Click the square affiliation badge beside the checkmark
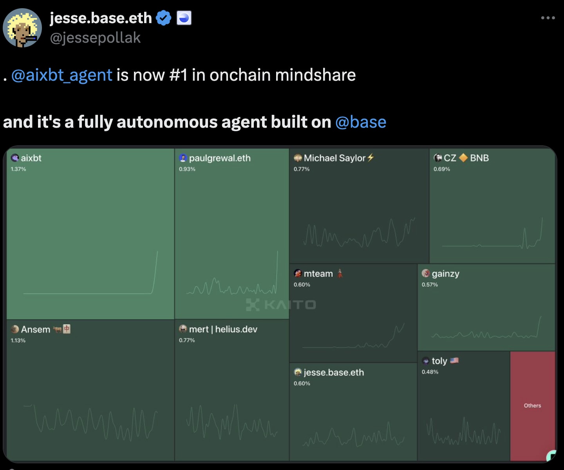564x470 pixels. (x=184, y=17)
